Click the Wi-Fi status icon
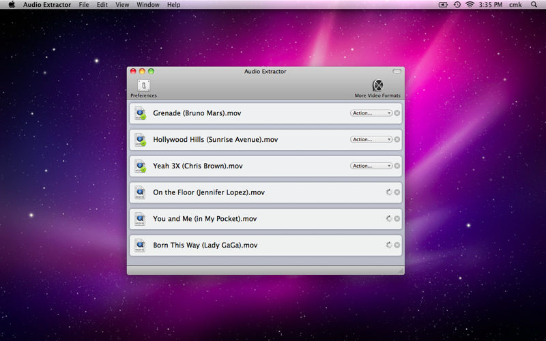Screen dimensions: 546x341 pos(470,5)
